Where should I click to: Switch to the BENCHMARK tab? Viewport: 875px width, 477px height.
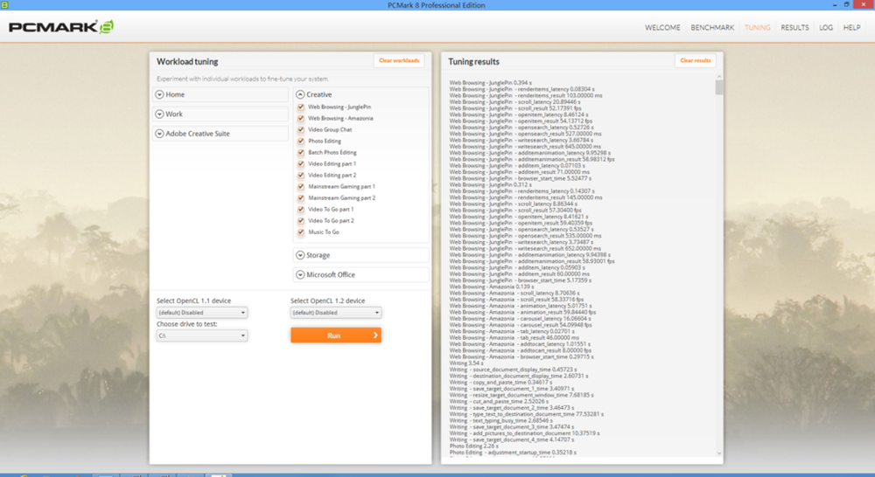pyautogui.click(x=712, y=27)
